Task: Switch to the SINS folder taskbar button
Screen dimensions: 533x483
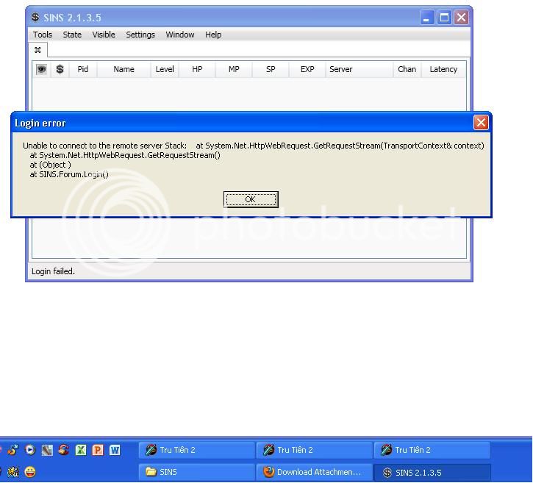Action: 197,472
